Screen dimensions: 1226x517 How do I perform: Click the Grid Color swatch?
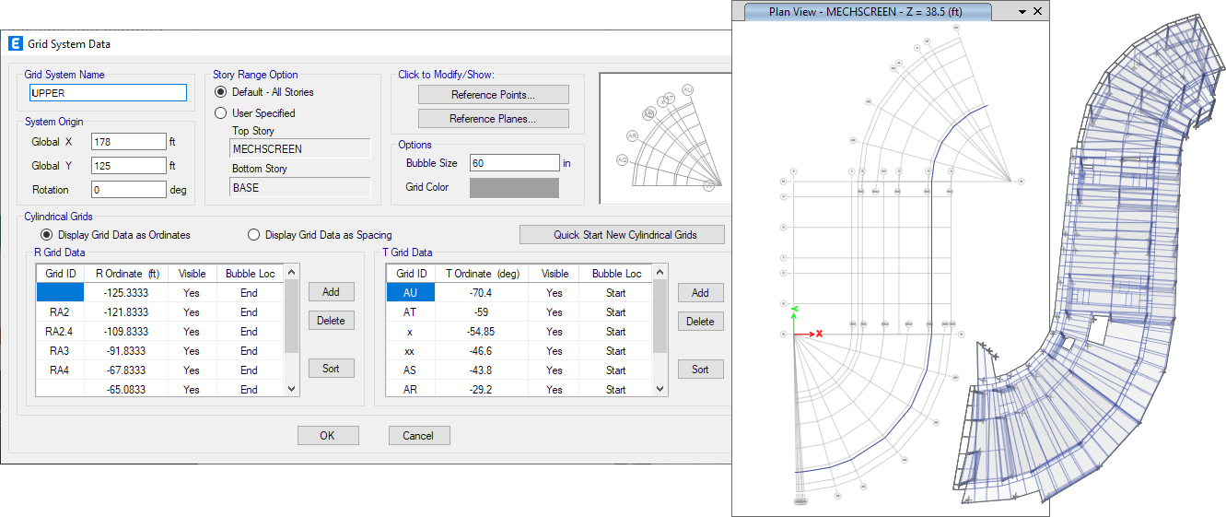click(514, 188)
